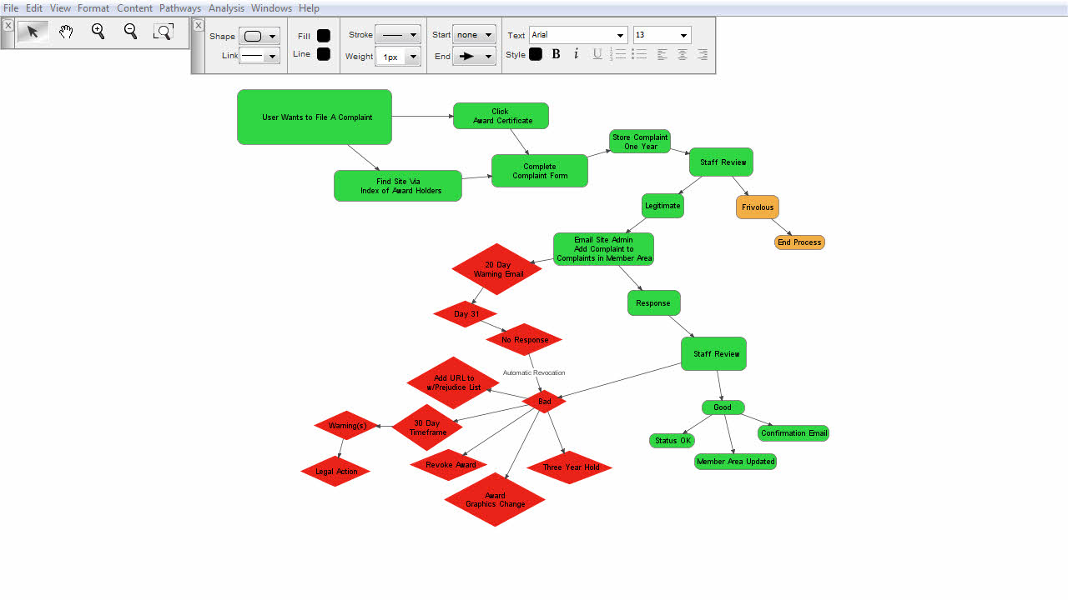Open the Shape dropdown
The image size is (1068, 600).
(x=259, y=36)
